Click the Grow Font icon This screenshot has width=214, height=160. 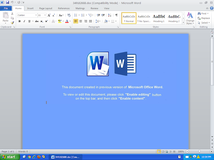click(x=49, y=15)
